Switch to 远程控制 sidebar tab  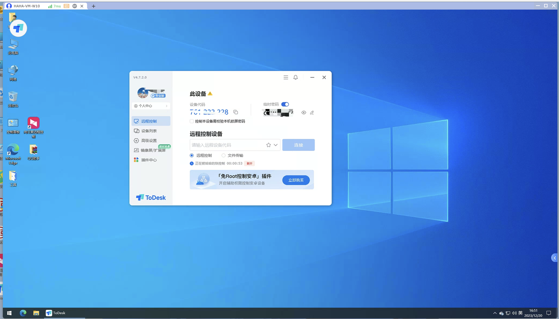tap(151, 121)
